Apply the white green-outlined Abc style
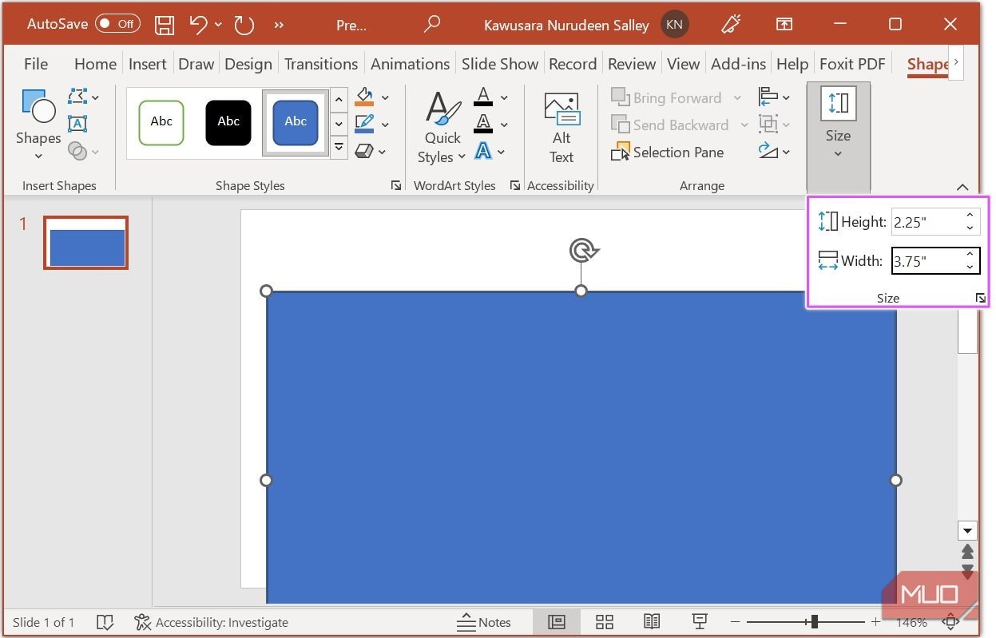 161,122
